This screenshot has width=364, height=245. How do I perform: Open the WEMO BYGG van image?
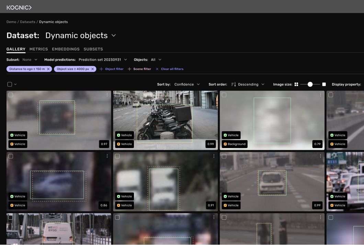[x=59, y=229]
